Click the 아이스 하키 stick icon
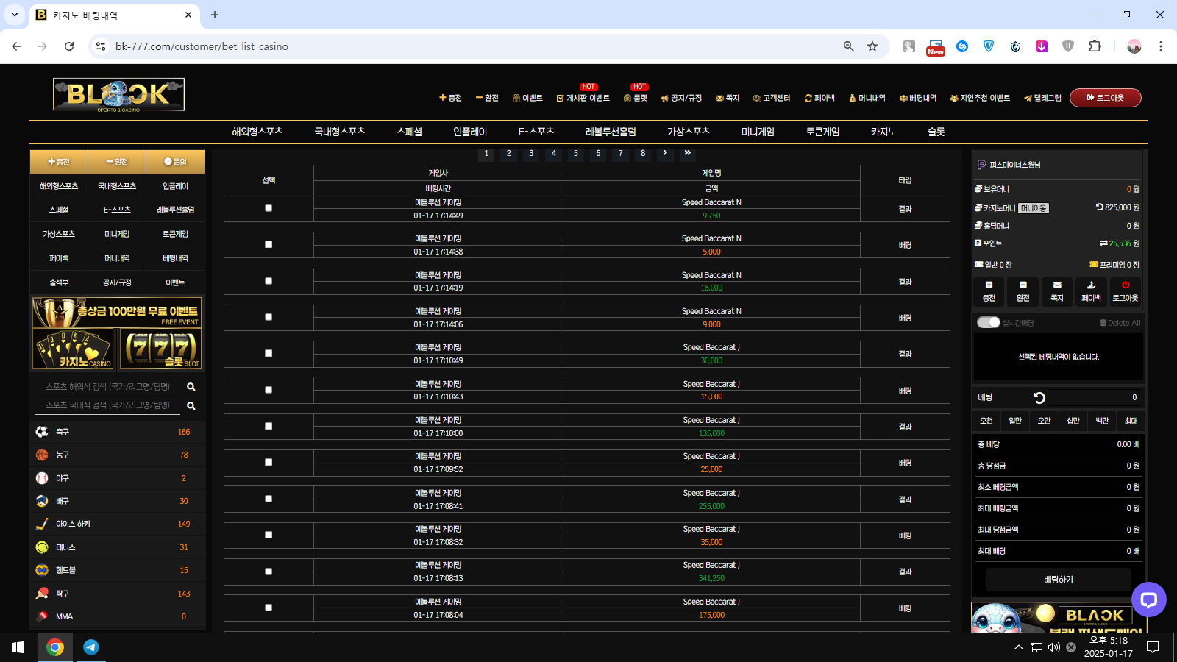Screen dimensions: 1177x662 pyautogui.click(x=42, y=524)
